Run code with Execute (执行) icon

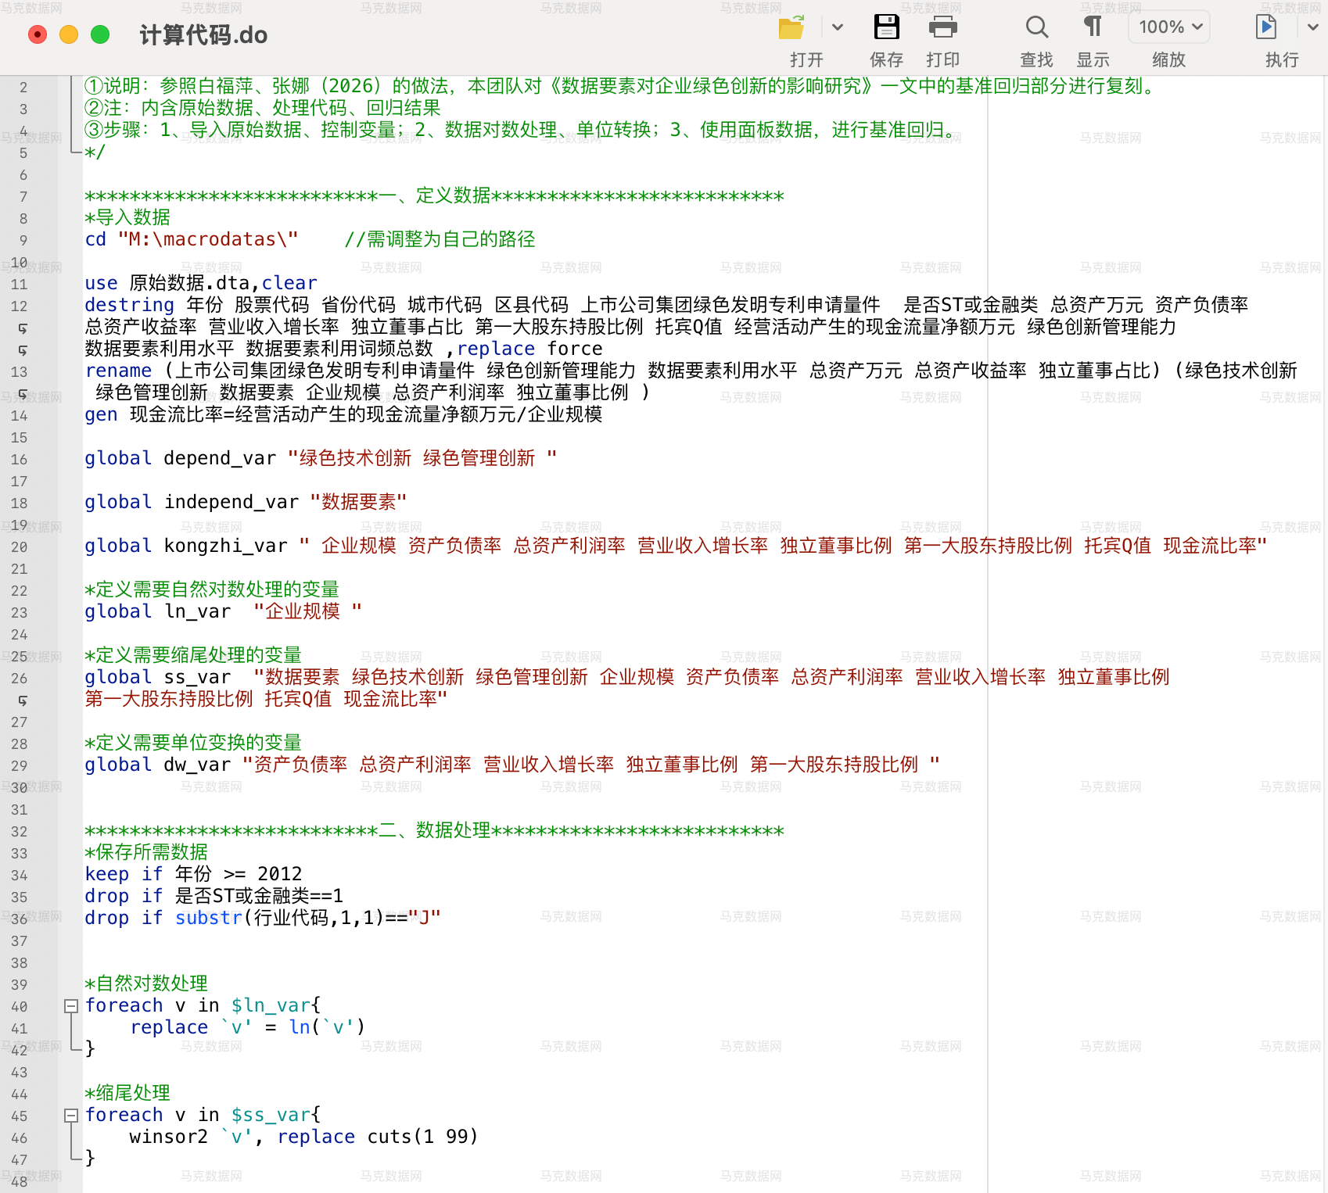click(1266, 27)
